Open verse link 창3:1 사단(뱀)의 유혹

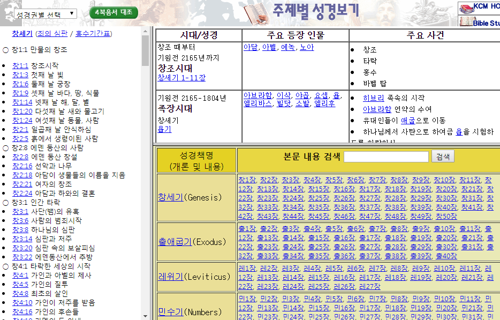pyautogui.click(x=20, y=212)
